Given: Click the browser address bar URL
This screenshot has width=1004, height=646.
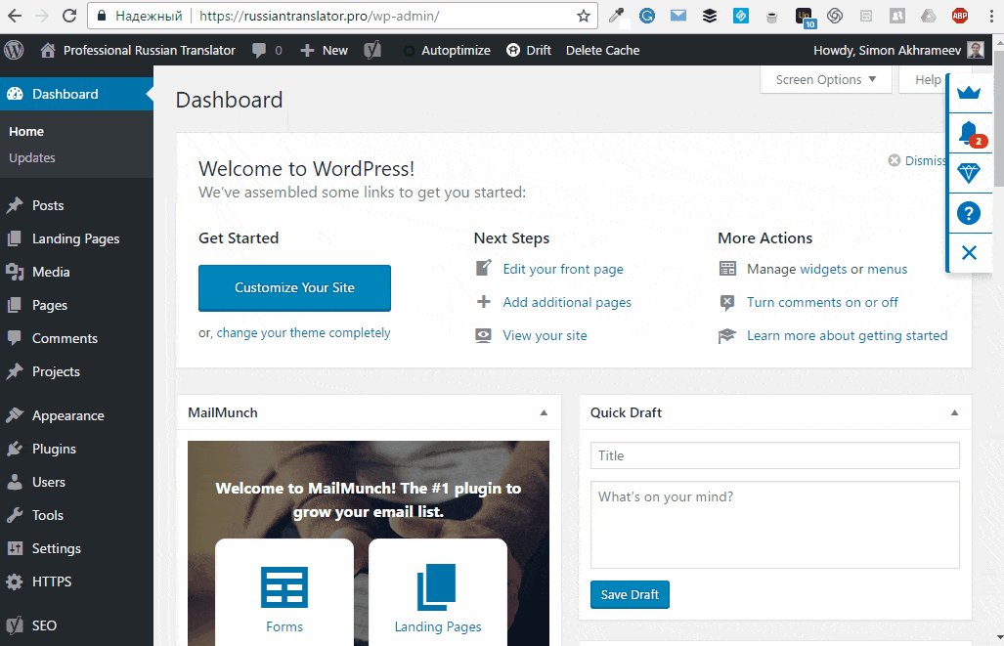Looking at the screenshot, I should (319, 16).
